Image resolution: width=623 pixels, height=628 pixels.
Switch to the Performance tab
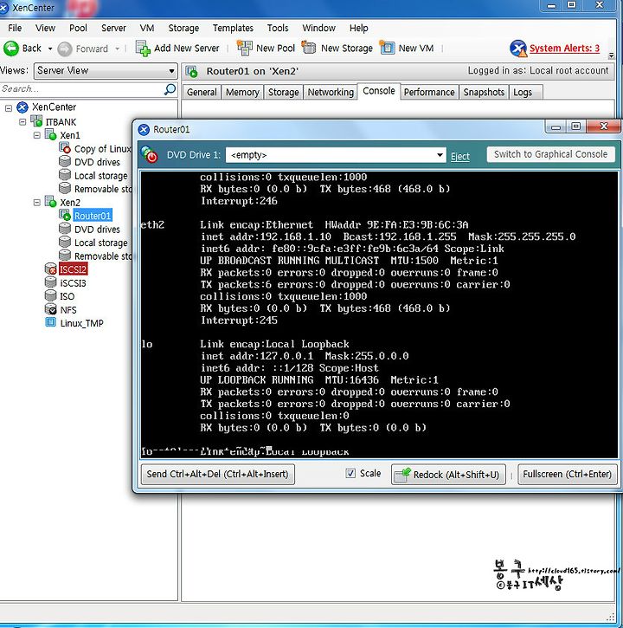click(x=429, y=92)
